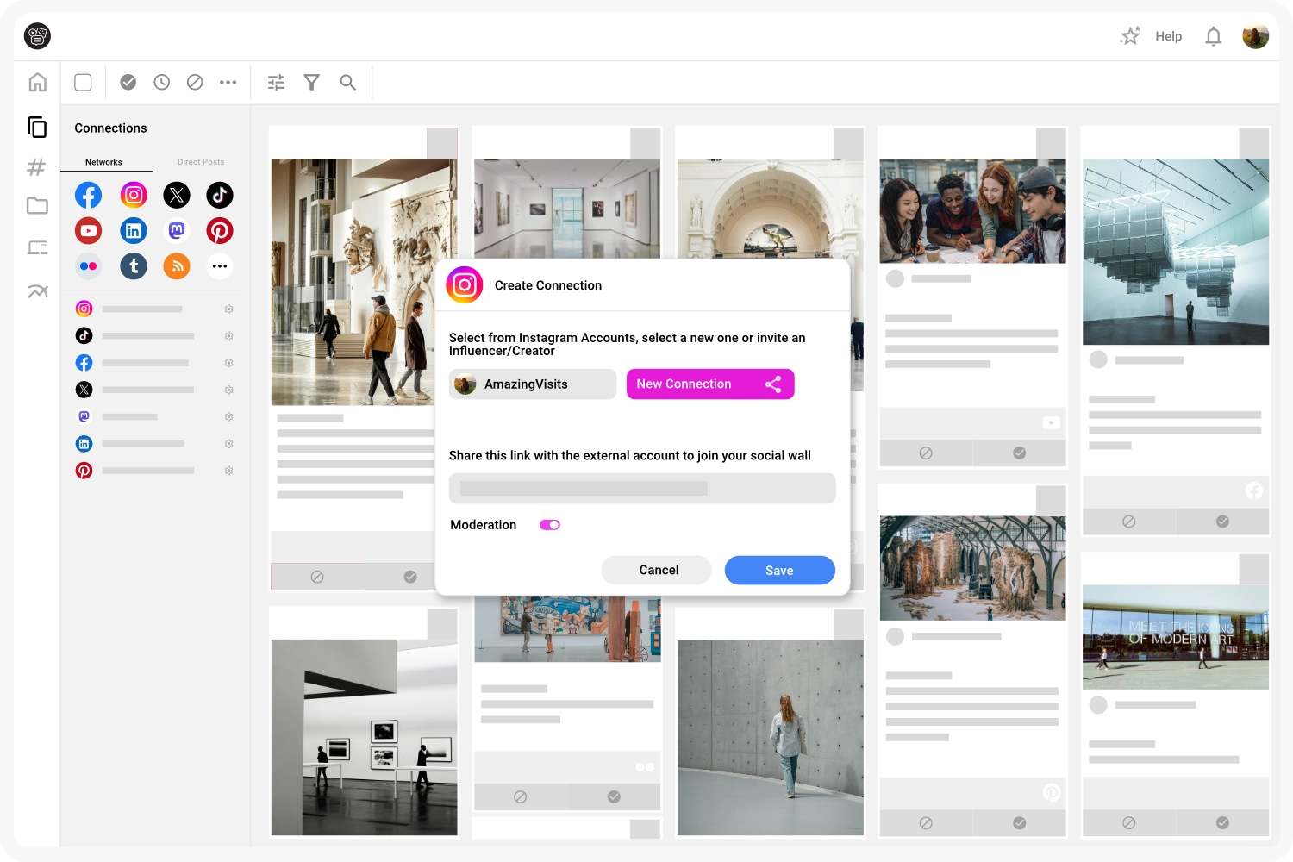This screenshot has height=862, width=1293.
Task: Open the filter funnel in toolbar
Action: 312,83
